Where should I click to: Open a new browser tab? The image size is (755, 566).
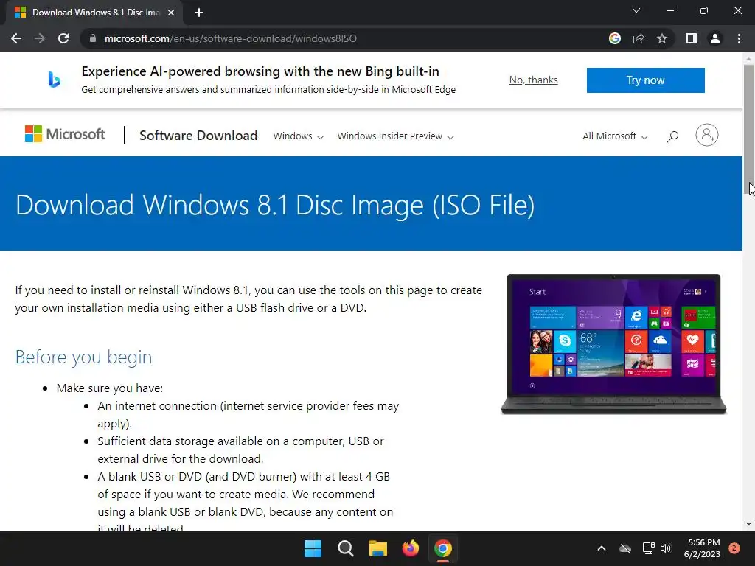pyautogui.click(x=199, y=13)
